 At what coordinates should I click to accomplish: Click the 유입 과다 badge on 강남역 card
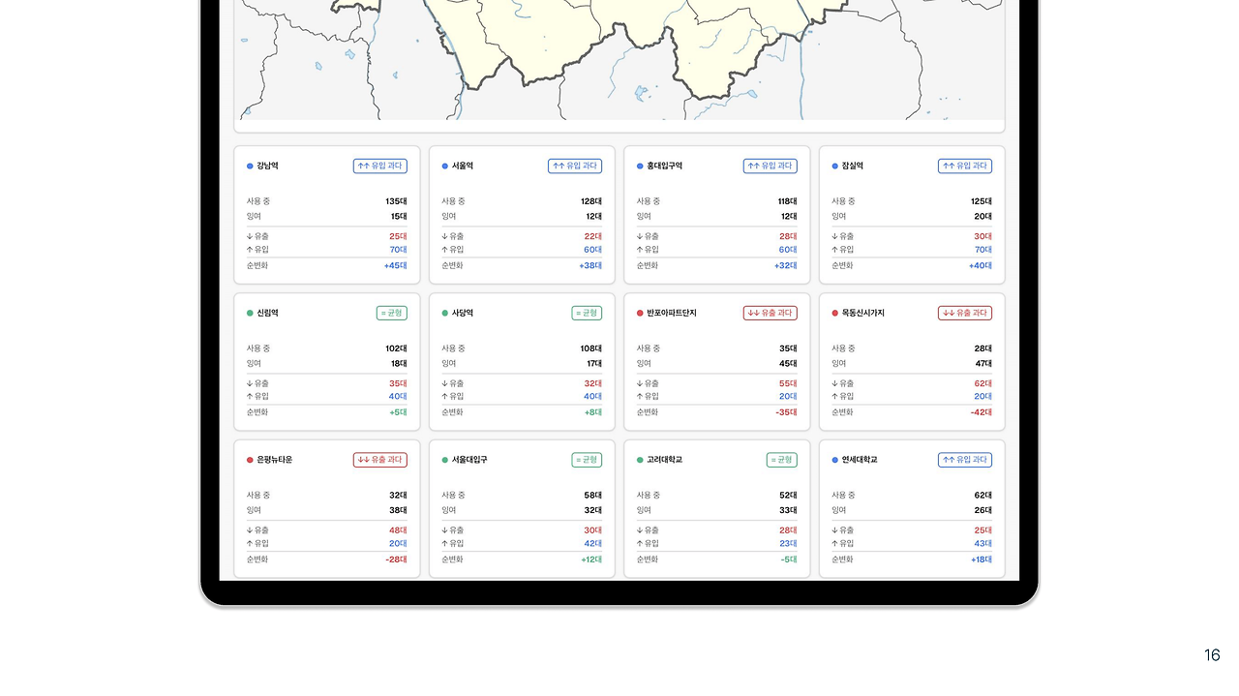click(x=380, y=166)
